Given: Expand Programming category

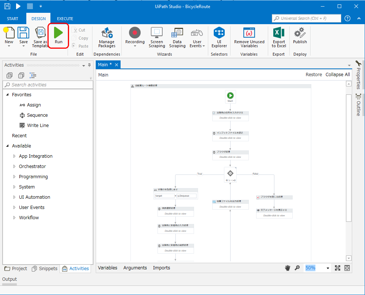Looking at the screenshot, I should (14, 176).
